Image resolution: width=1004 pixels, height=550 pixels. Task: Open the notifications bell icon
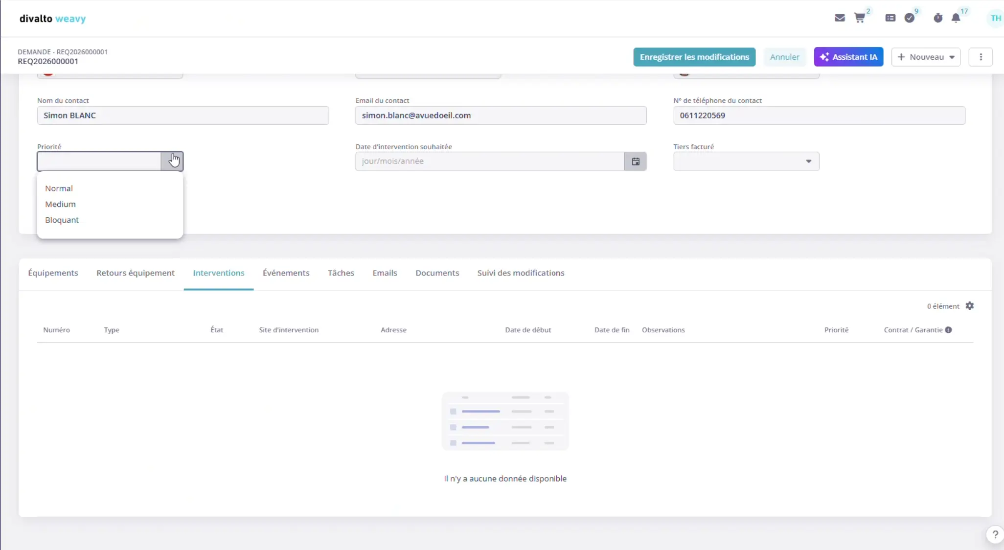point(956,18)
